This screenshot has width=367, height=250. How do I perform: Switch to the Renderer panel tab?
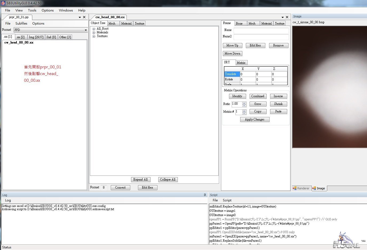(x=301, y=188)
